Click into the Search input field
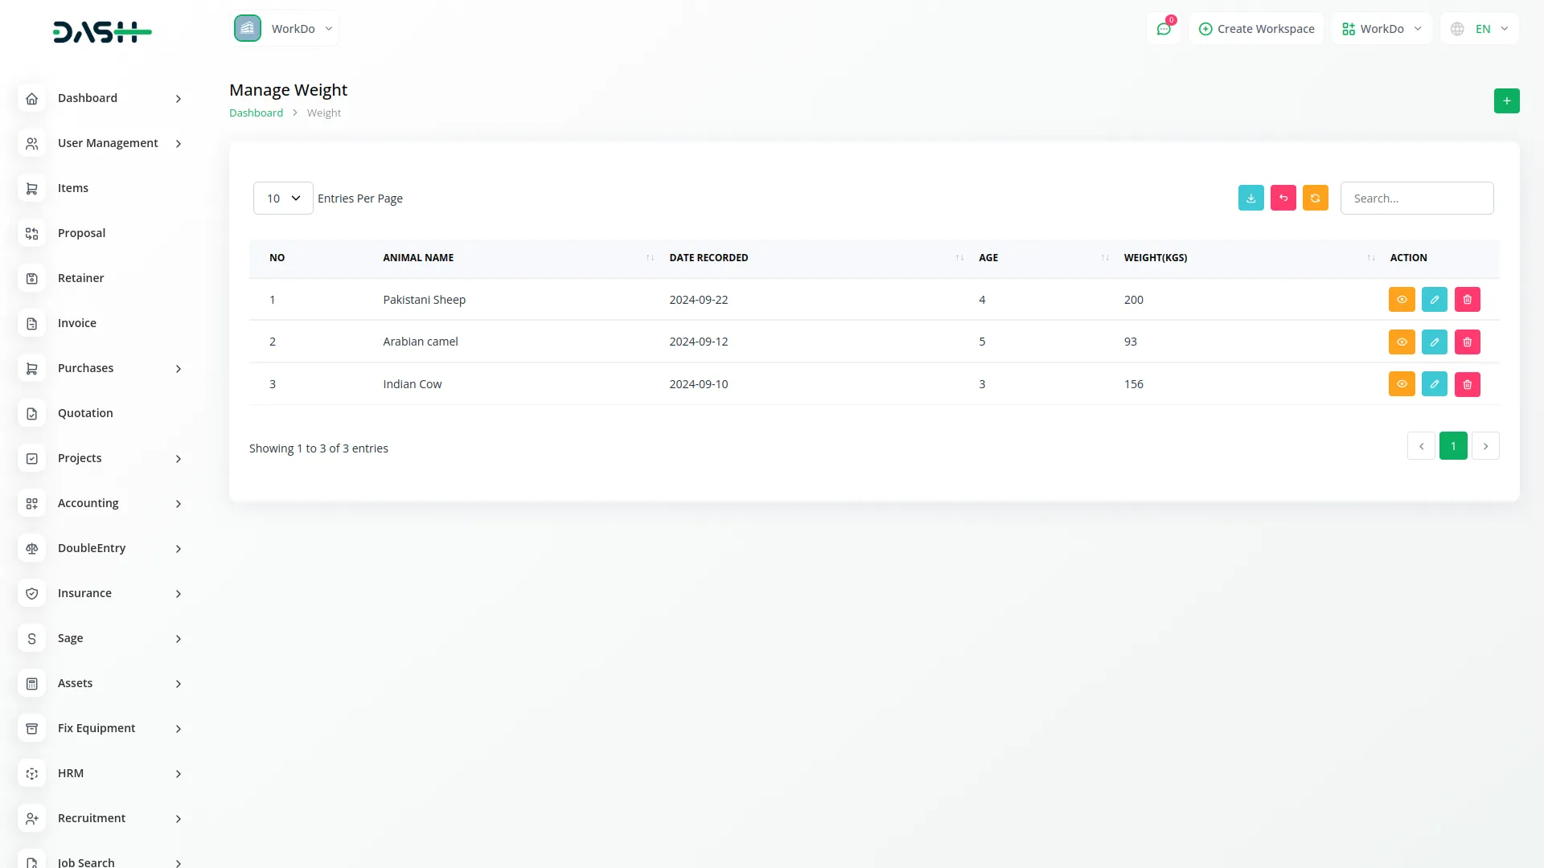 click(1416, 199)
